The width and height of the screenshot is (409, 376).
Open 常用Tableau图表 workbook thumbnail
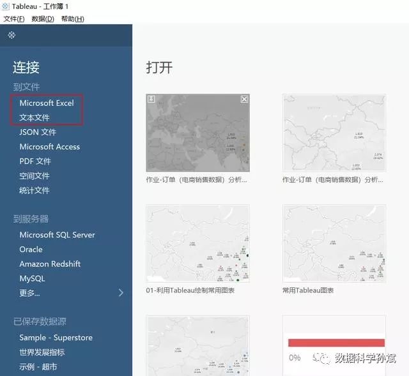(x=334, y=243)
